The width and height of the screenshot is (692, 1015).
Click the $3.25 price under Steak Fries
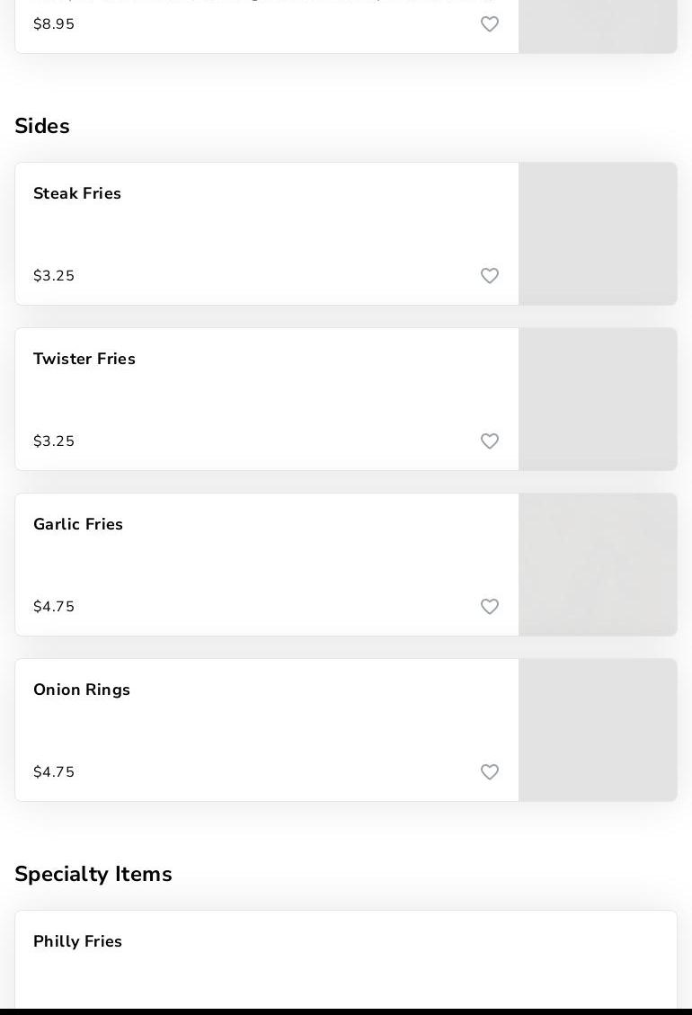tap(54, 276)
